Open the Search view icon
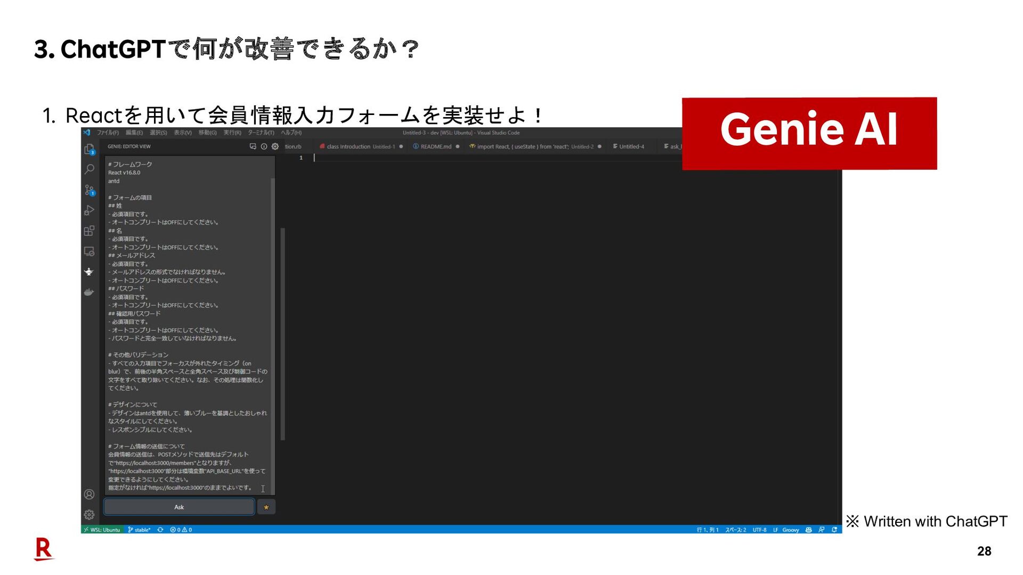1023x575 pixels. 89,169
